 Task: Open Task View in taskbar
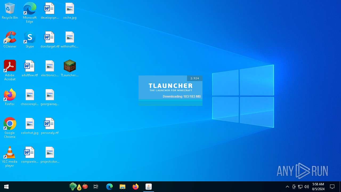pos(96,187)
